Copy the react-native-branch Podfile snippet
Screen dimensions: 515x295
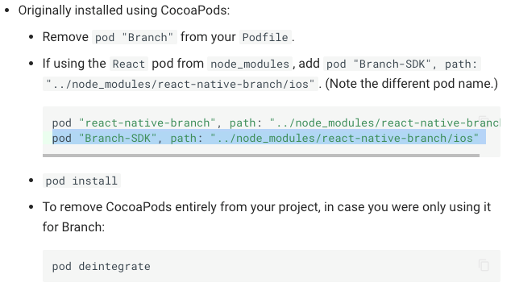[484, 121]
